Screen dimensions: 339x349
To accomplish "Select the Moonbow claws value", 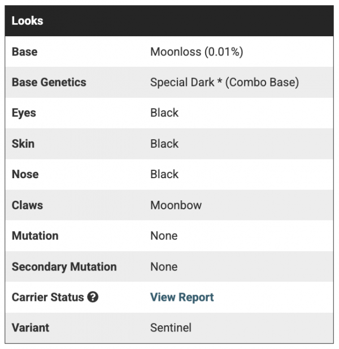I will point(176,205).
